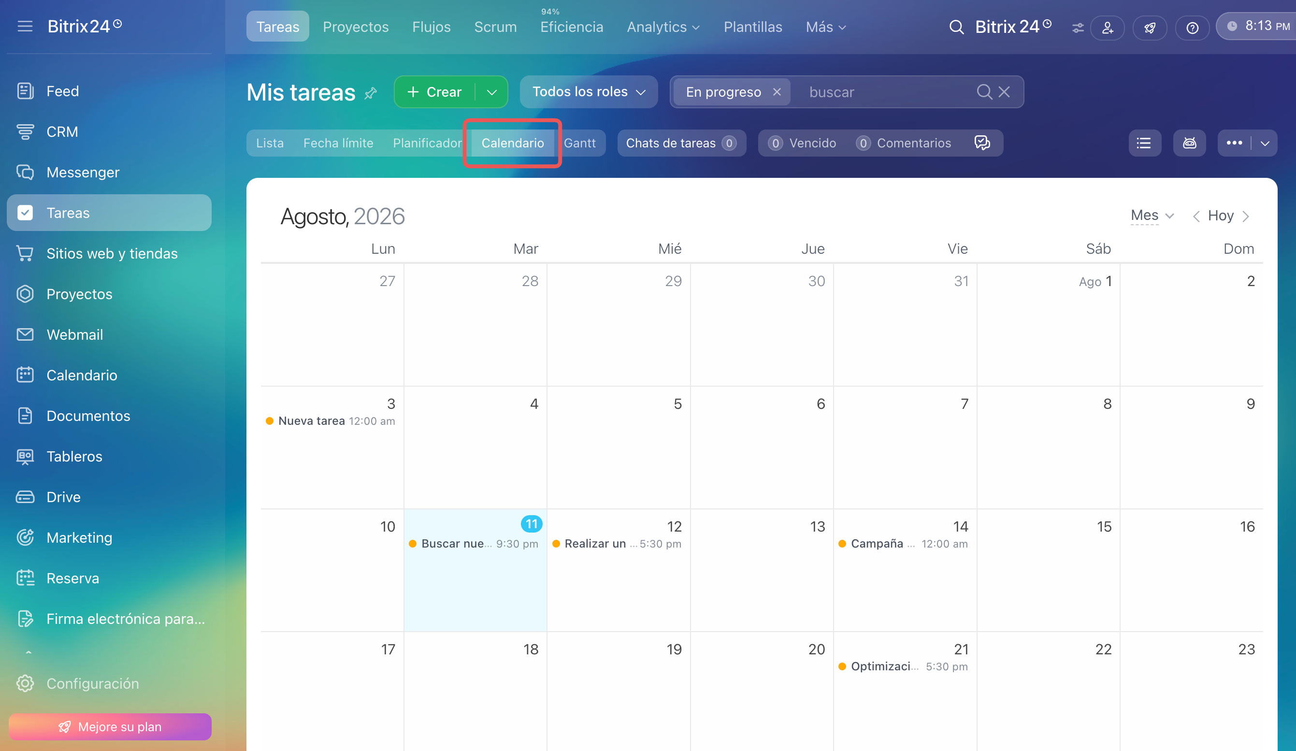Image resolution: width=1296 pixels, height=751 pixels.
Task: Open Messenger chat icon
Action: click(x=25, y=173)
